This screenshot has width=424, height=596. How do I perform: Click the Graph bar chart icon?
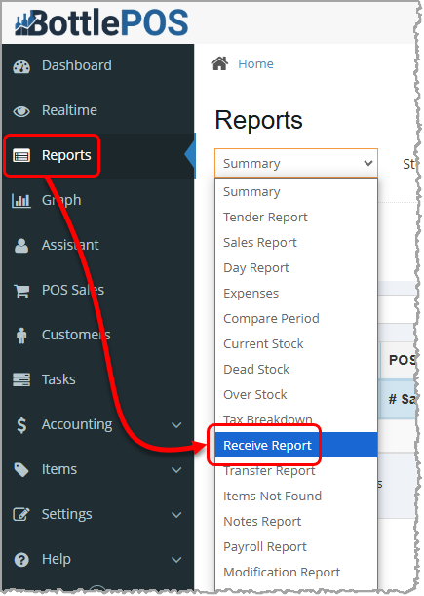click(21, 200)
